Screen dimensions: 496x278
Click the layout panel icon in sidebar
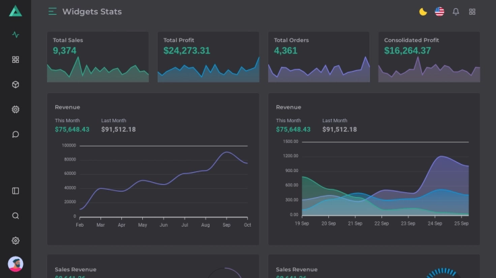tap(15, 191)
